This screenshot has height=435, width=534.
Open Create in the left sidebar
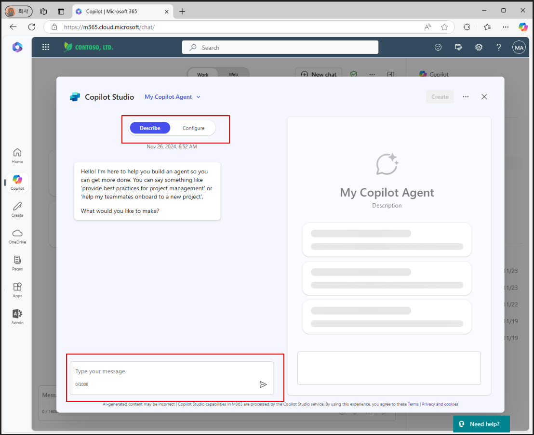click(17, 210)
